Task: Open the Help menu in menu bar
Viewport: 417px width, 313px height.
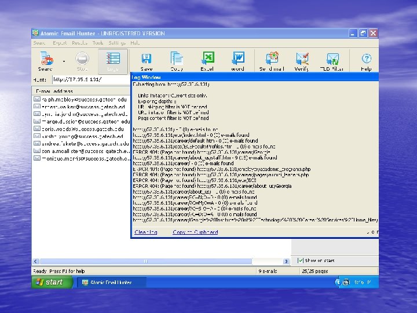Action: (135, 43)
